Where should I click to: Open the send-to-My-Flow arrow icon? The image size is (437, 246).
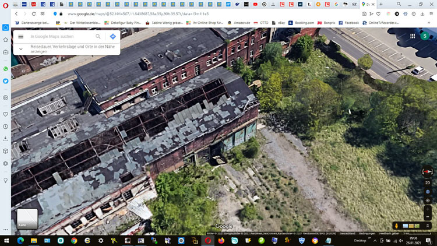371,13
